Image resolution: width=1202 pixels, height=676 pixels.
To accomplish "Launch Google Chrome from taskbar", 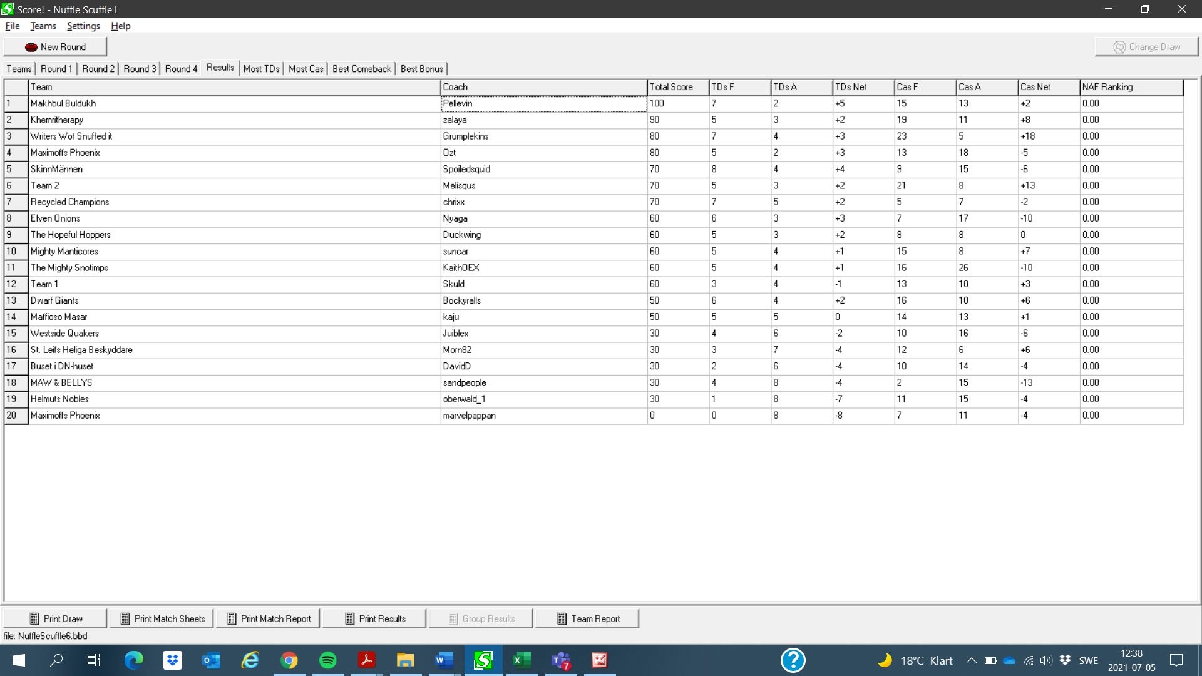I will tap(289, 660).
